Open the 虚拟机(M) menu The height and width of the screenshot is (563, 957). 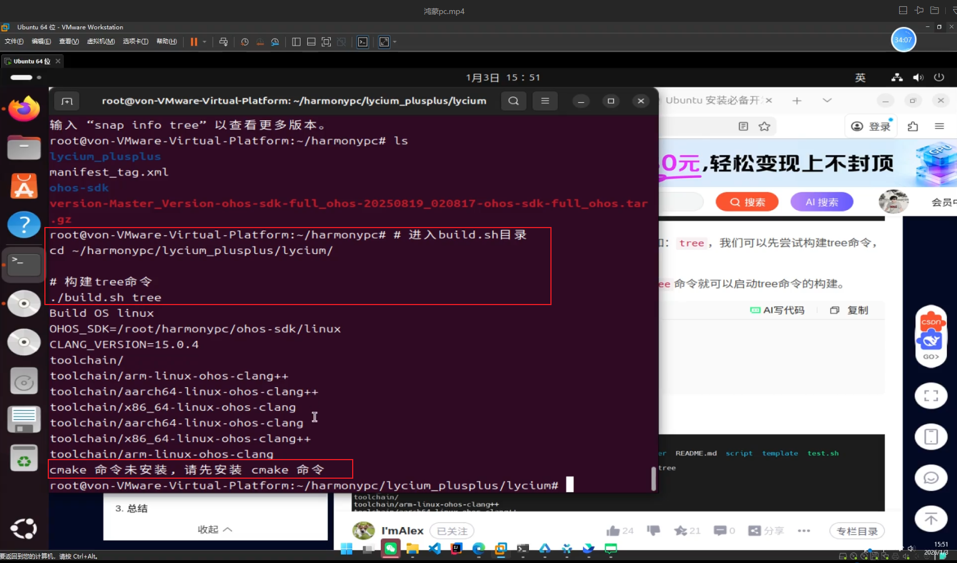101,42
